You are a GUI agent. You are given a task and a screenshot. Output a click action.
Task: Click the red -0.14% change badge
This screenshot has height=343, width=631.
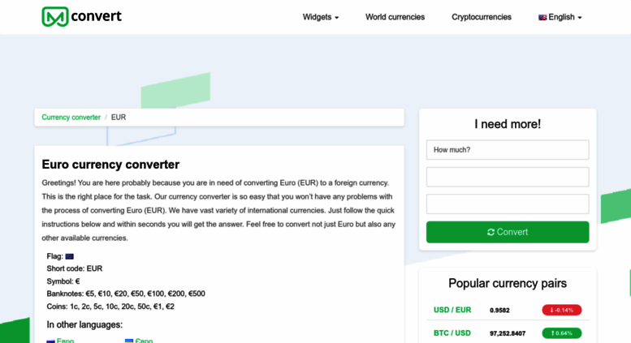561,310
